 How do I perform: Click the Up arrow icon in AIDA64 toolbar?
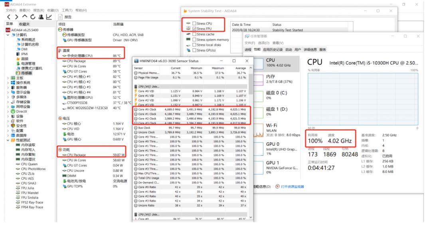[x=24, y=16]
